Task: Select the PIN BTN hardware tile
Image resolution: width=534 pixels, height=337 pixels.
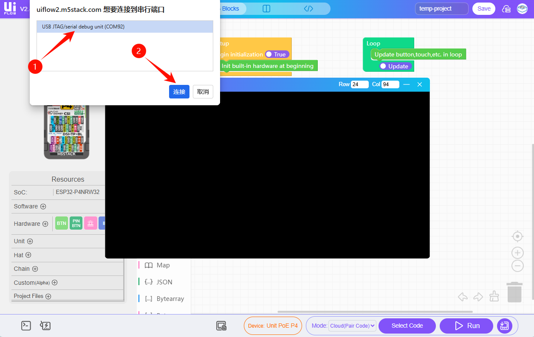Action: point(76,223)
